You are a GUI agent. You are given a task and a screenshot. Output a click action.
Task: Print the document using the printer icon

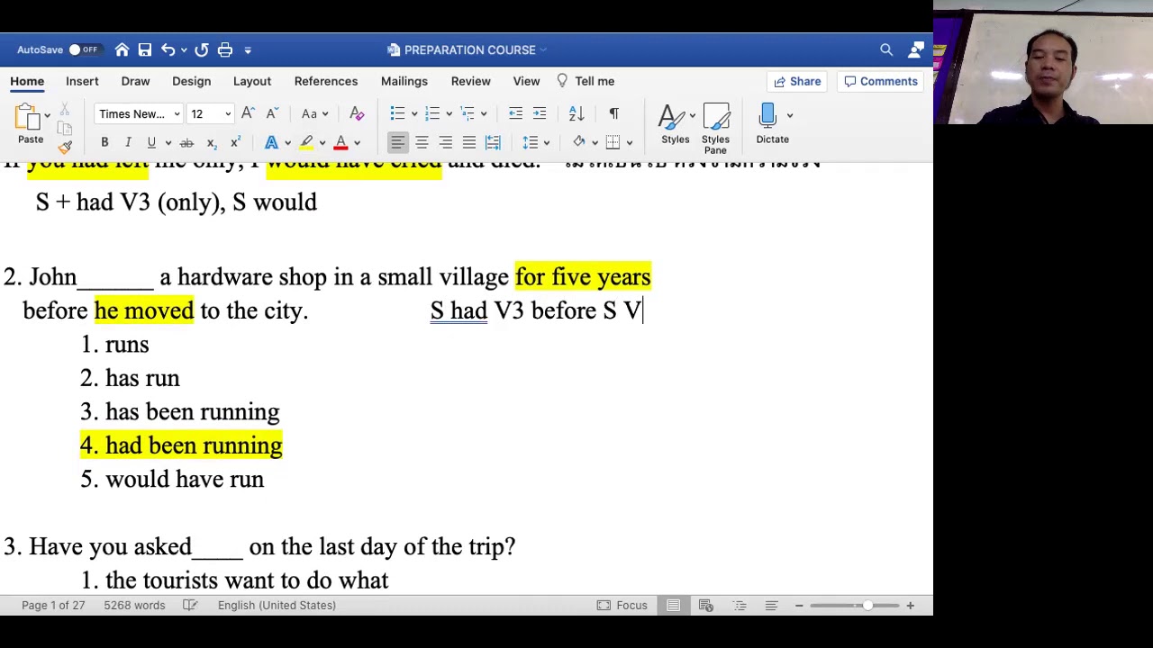pos(225,49)
